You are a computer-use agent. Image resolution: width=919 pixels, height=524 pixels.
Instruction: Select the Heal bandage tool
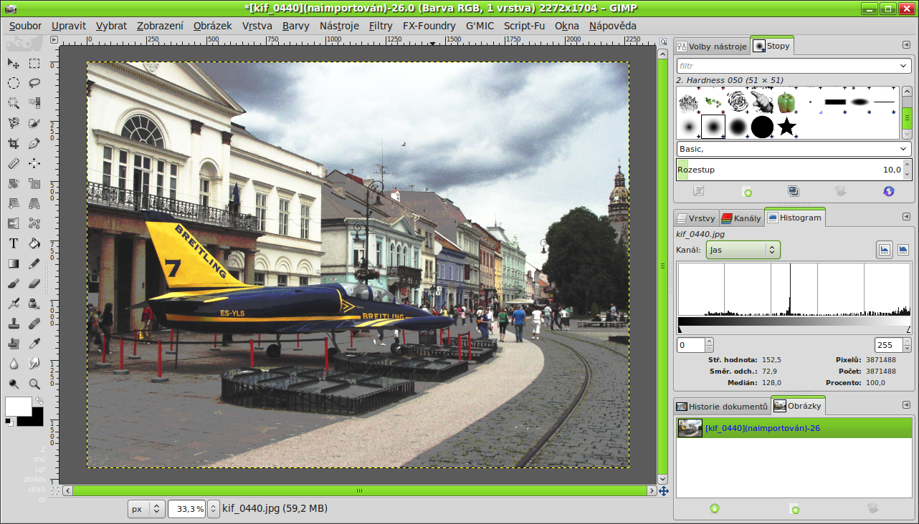coord(34,324)
